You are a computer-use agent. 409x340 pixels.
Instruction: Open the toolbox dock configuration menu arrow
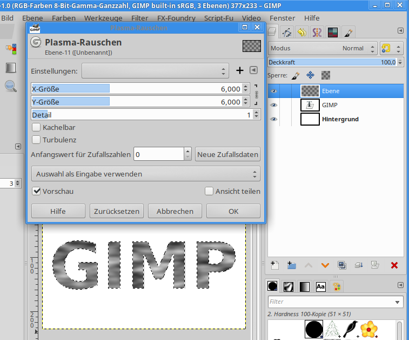coord(18,146)
